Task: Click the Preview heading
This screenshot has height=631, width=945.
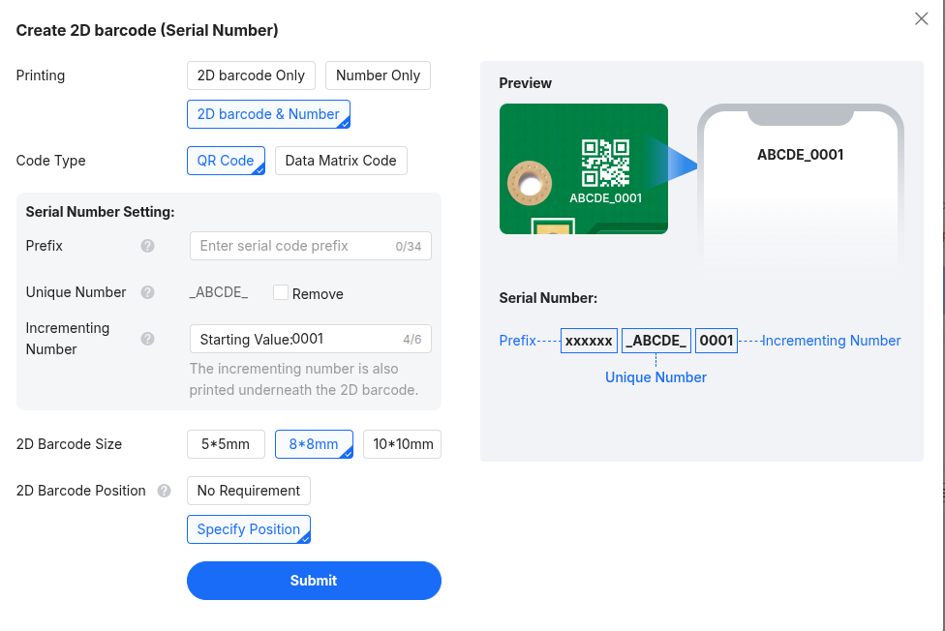Action: click(x=525, y=83)
